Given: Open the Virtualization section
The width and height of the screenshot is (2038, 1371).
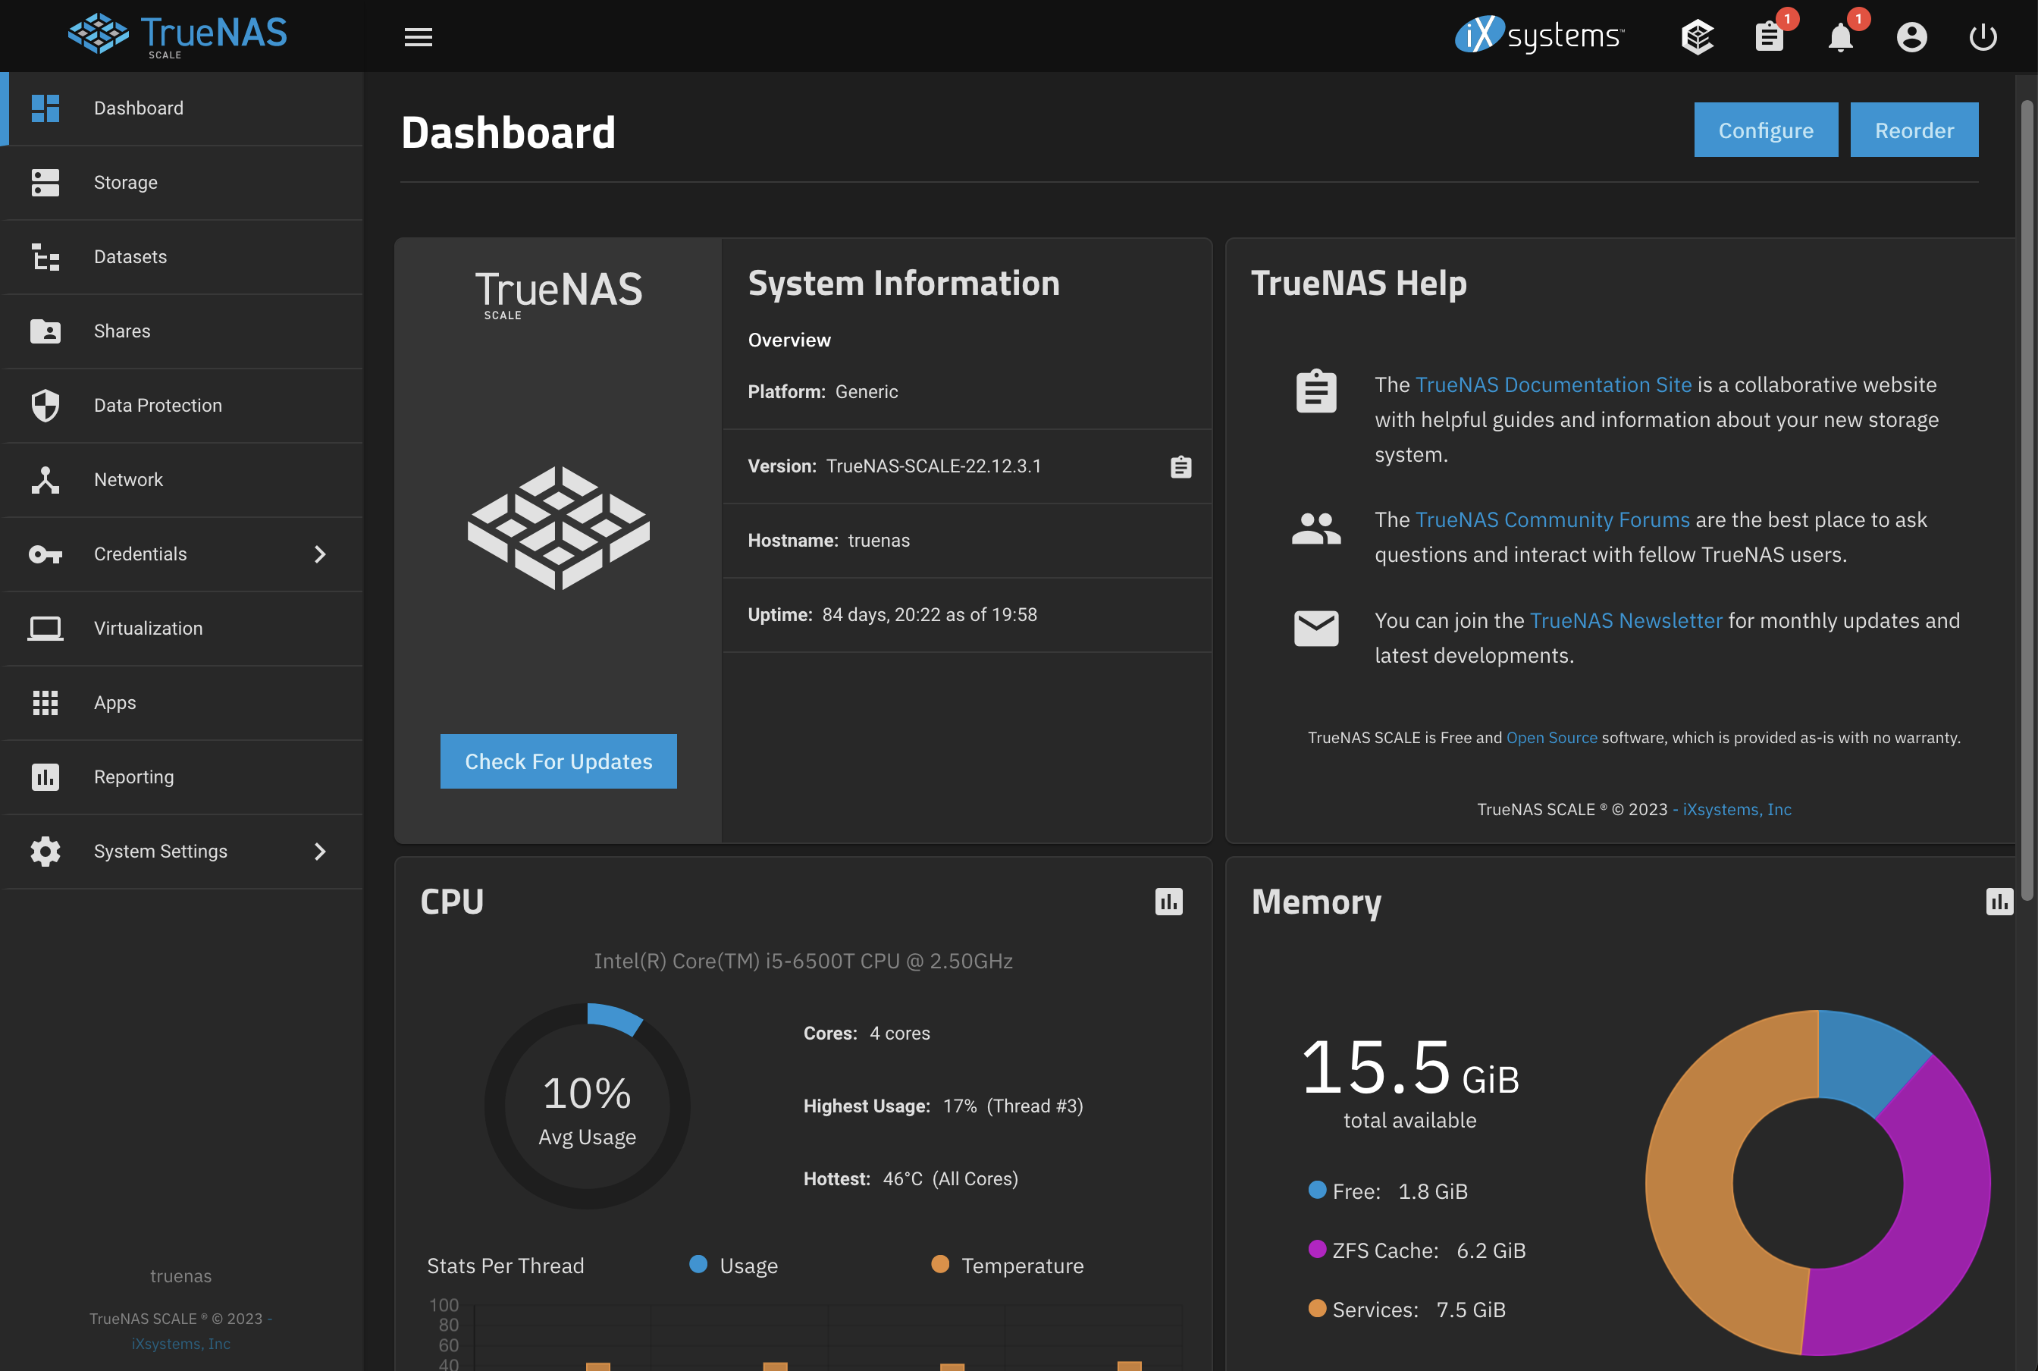Looking at the screenshot, I should (148, 629).
